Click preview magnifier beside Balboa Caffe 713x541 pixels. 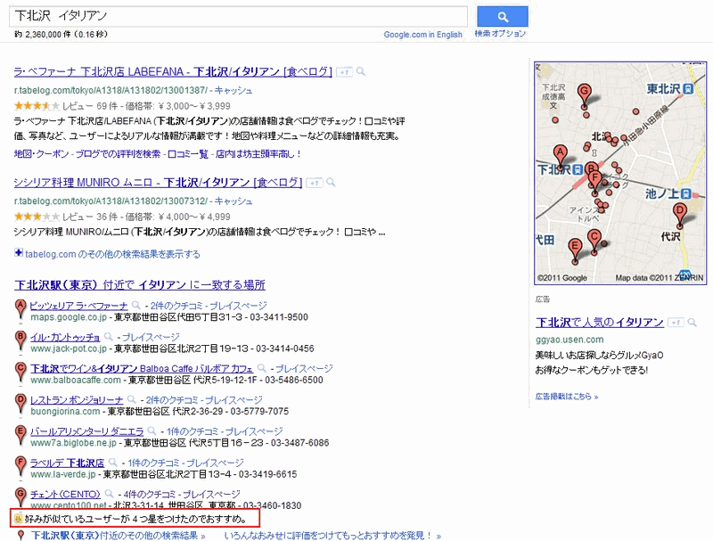pos(261,368)
